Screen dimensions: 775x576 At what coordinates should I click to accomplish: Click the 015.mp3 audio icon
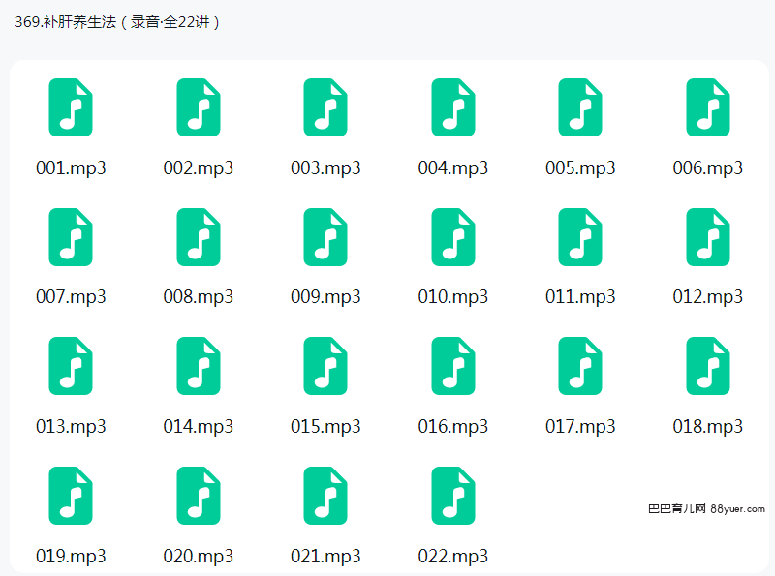tap(325, 366)
